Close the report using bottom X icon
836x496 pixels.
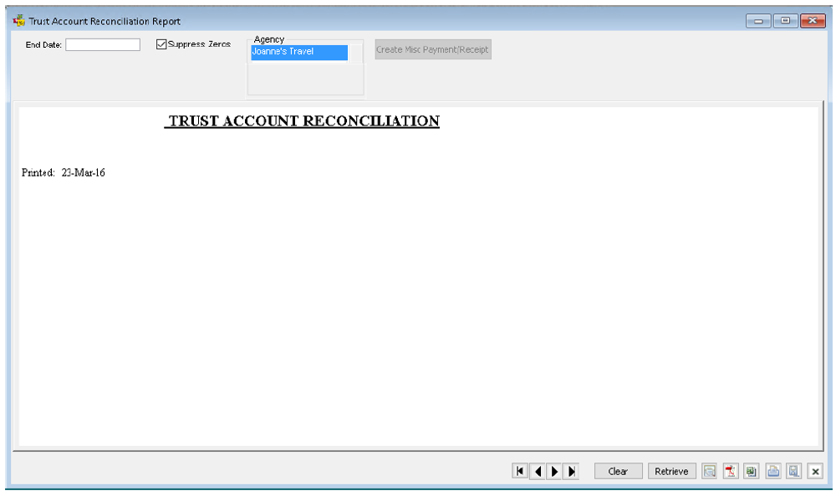pos(815,472)
